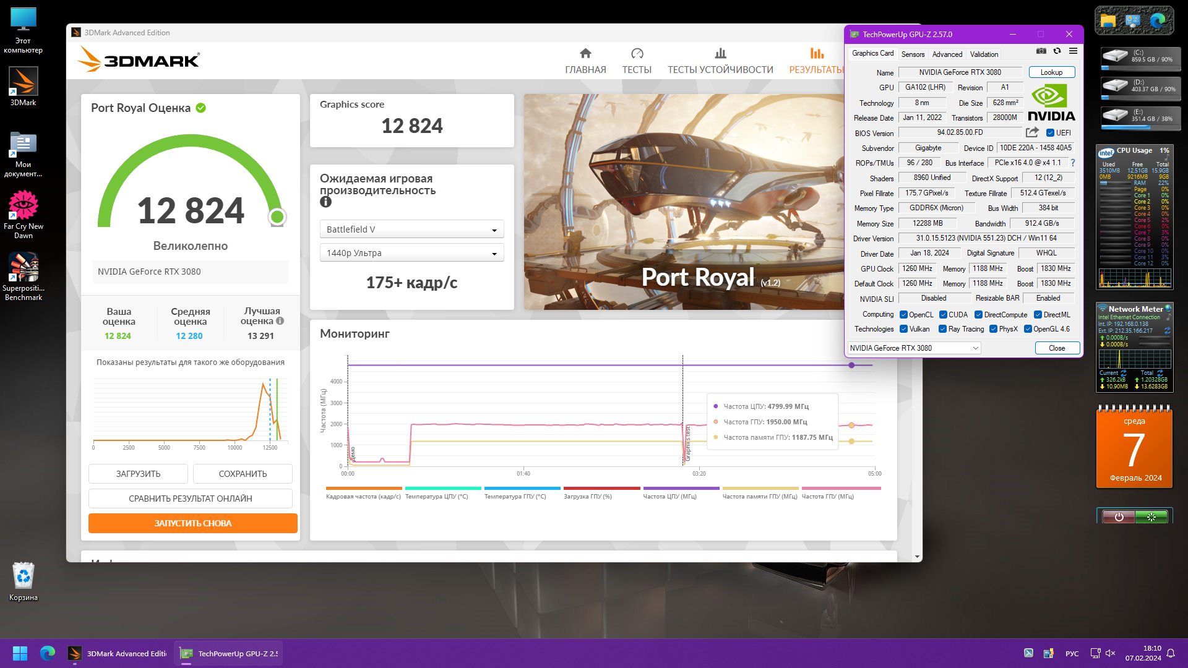1188x668 pixels.
Task: Expand the 1440p Ультра resolution dropdown
Action: click(x=411, y=253)
